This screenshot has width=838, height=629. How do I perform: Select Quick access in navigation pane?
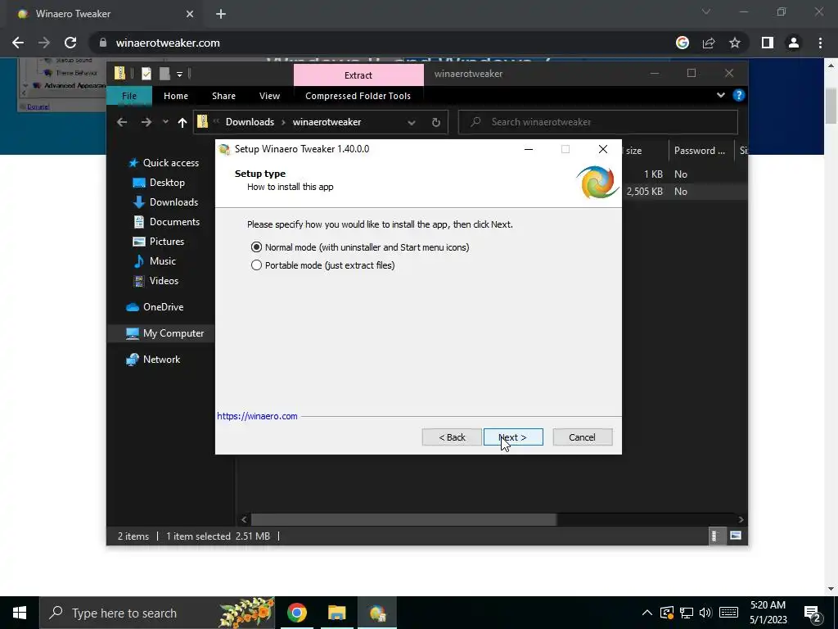coord(164,163)
